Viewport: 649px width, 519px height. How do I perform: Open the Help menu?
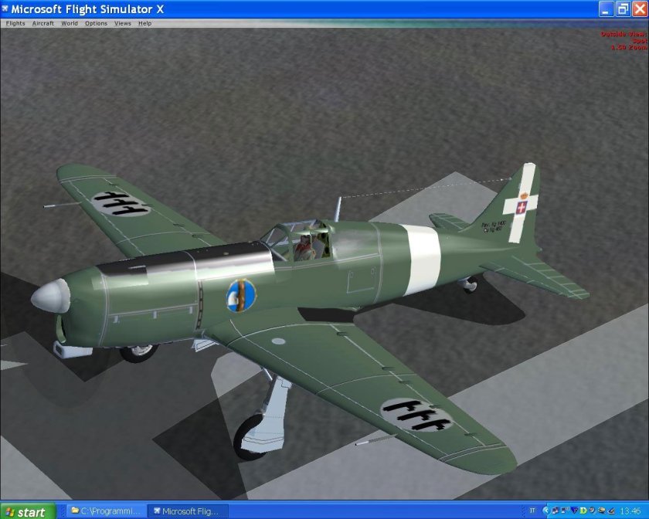144,23
